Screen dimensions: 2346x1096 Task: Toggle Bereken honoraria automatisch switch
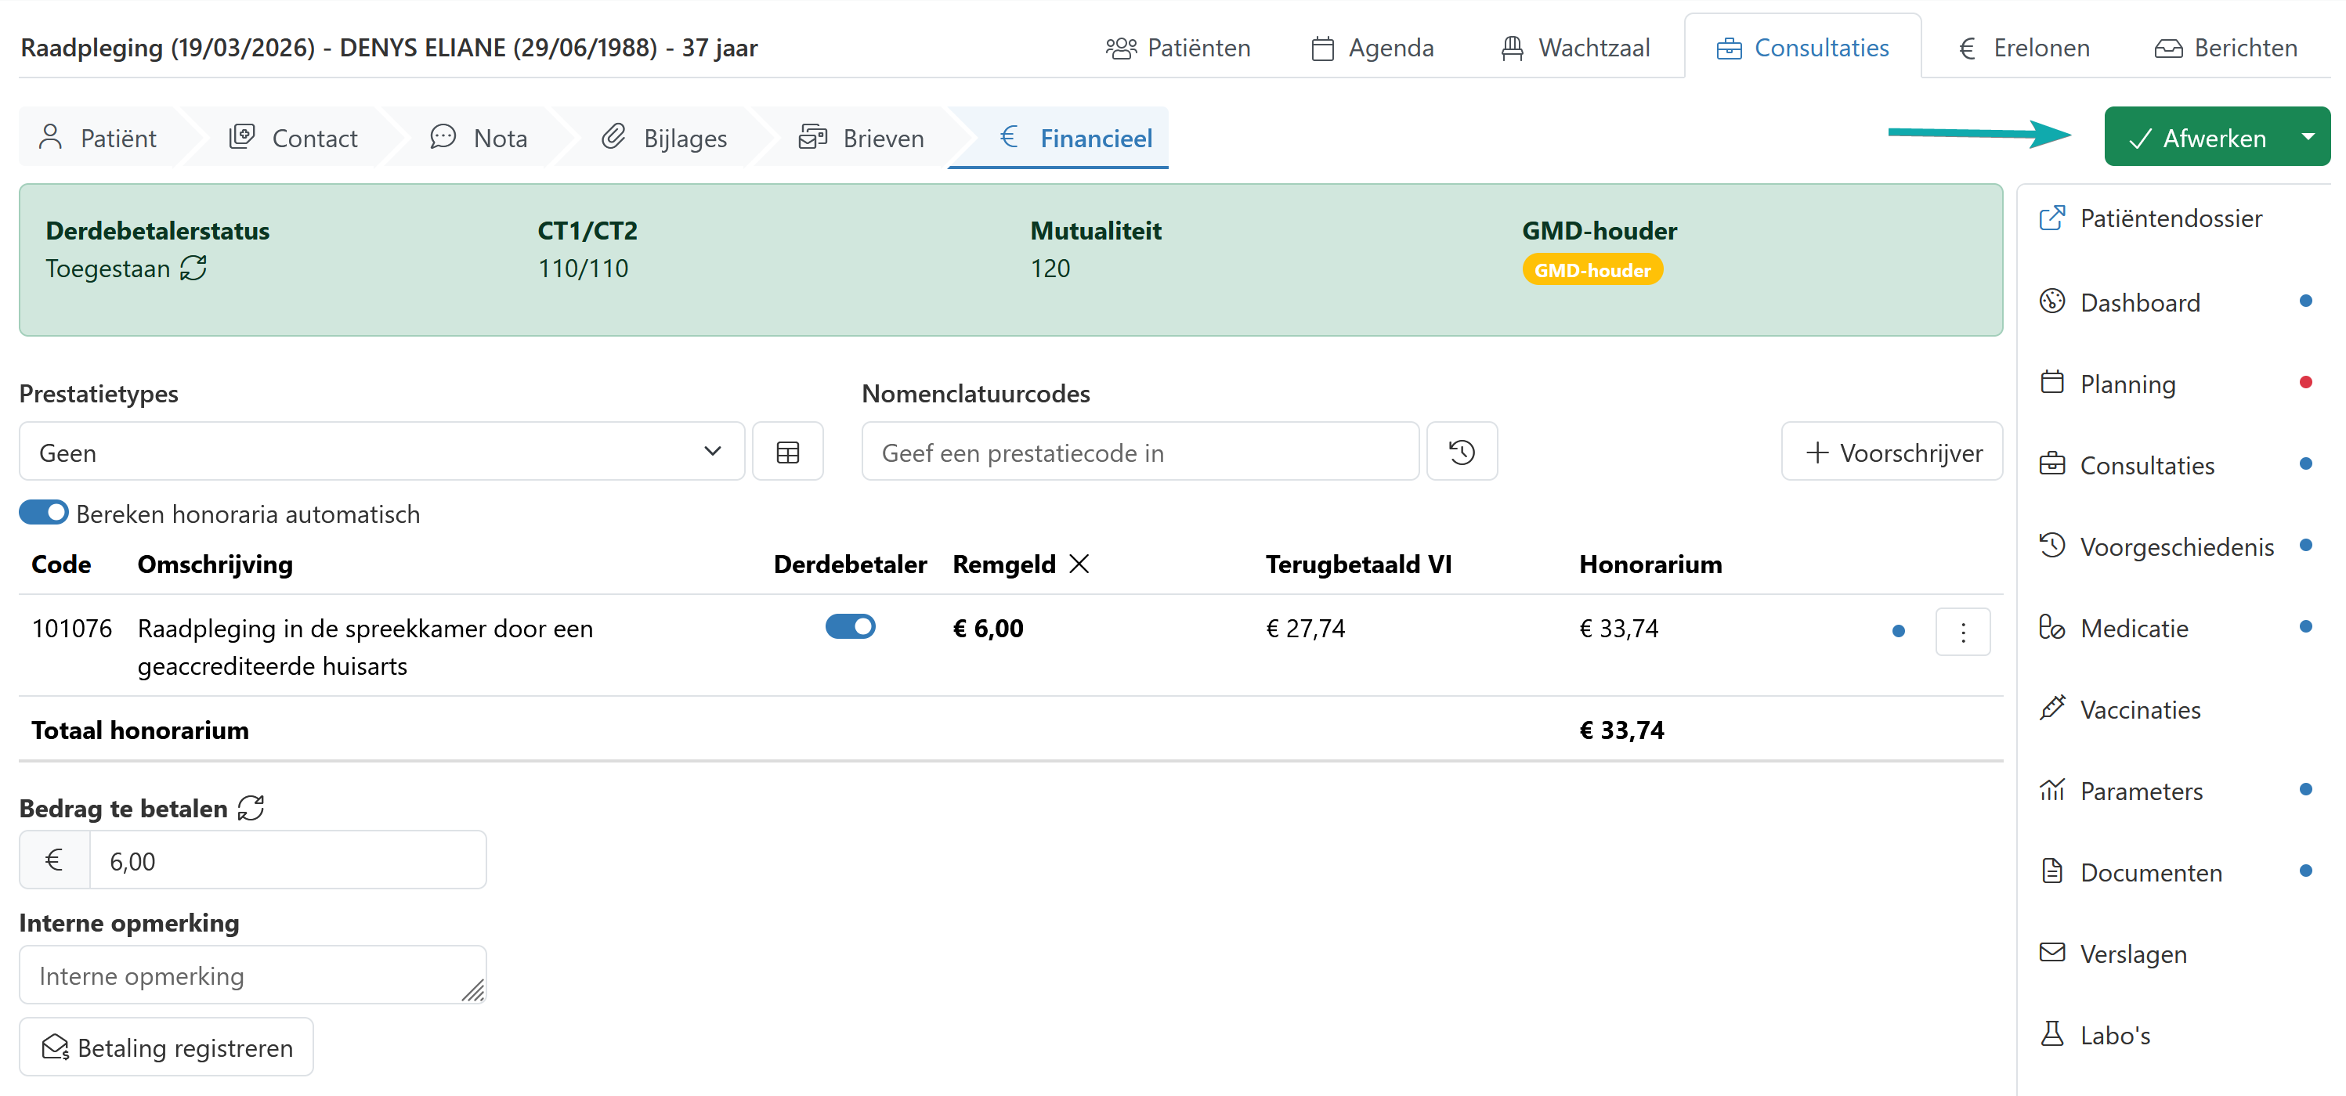tap(44, 514)
